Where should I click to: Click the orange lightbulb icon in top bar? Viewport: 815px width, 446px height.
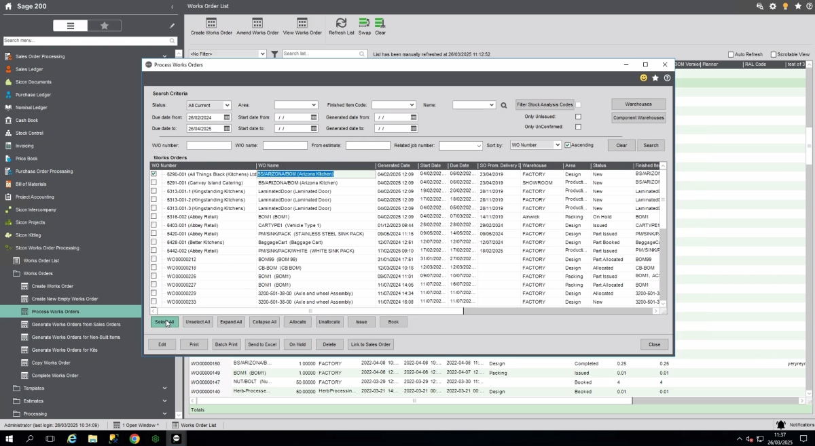tap(785, 6)
